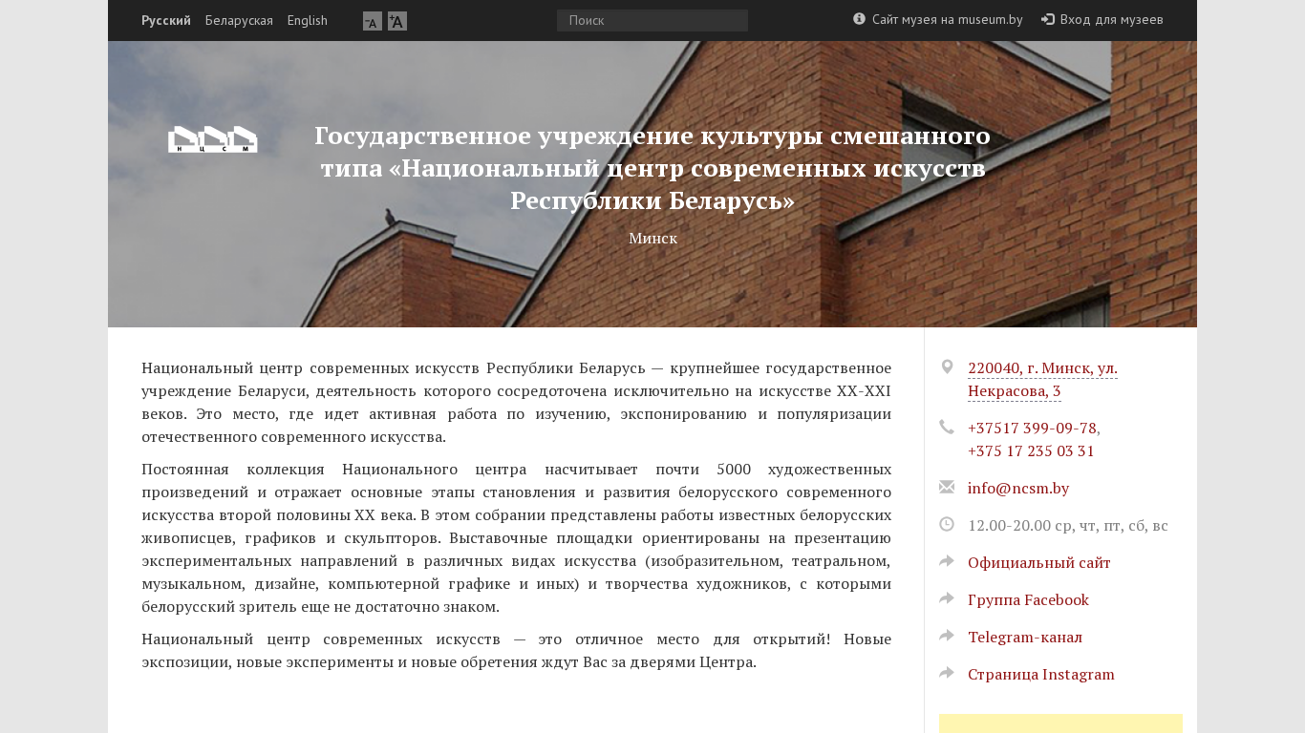Click the arrow icon beside Группа Facebook
Viewport: 1305px width, 733px height.
pos(947,598)
